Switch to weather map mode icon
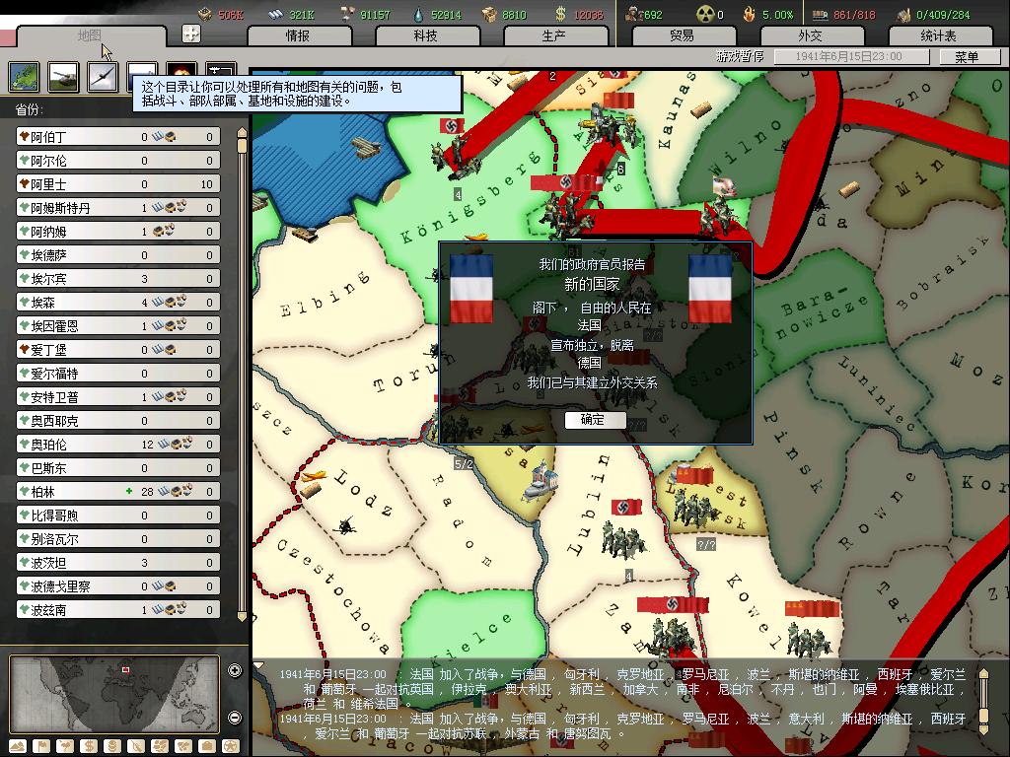The image size is (1010, 757). (x=65, y=747)
